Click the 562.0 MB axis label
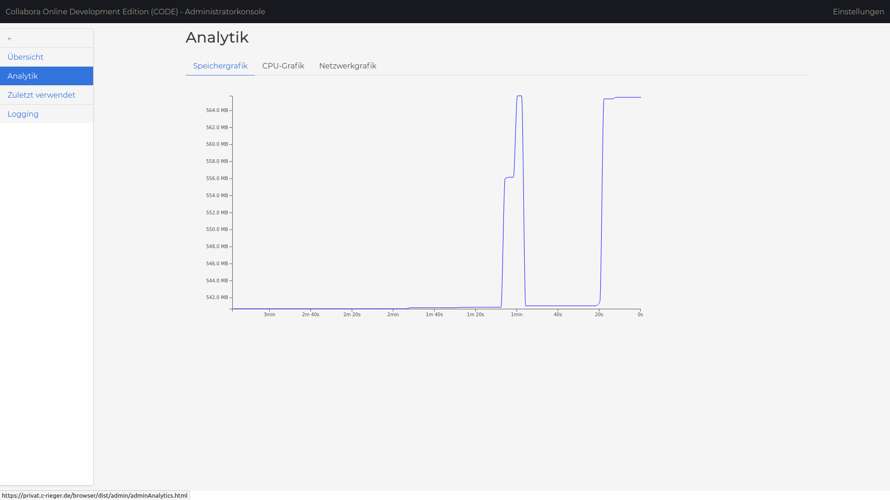890x500 pixels. (x=217, y=127)
